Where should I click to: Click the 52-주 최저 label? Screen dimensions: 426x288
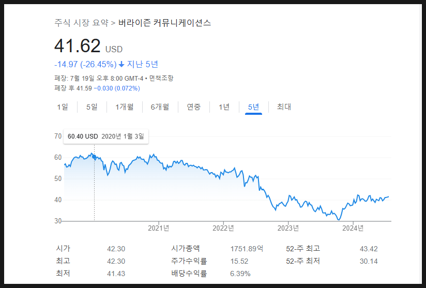click(x=303, y=261)
